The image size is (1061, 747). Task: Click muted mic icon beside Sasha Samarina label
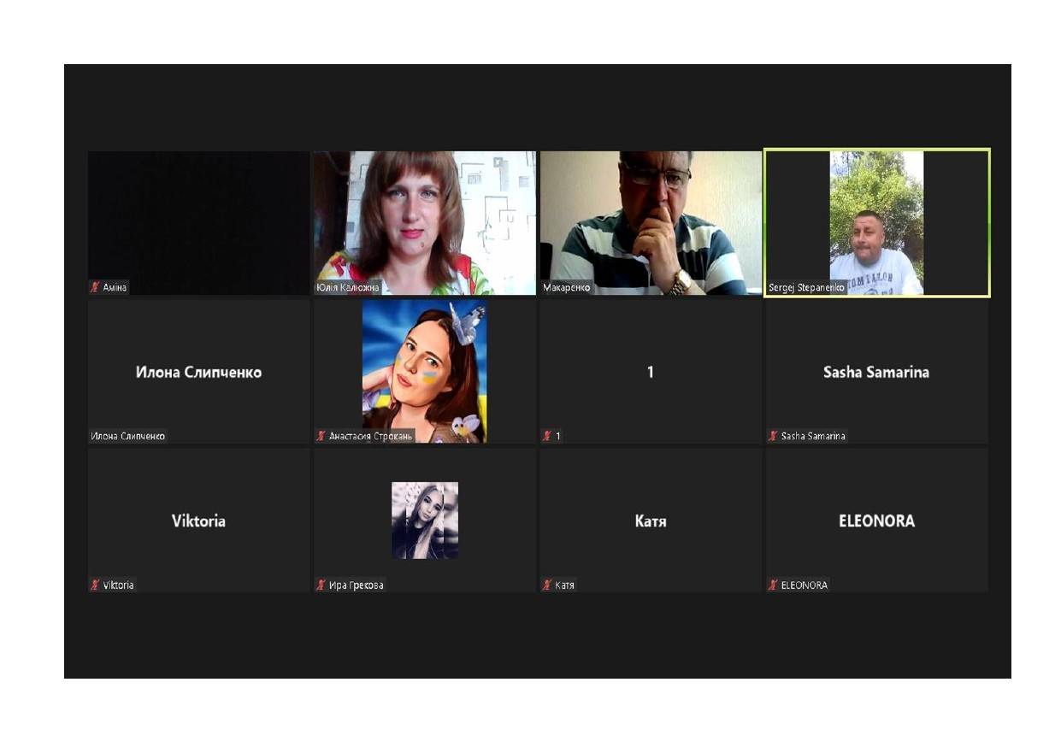point(773,436)
